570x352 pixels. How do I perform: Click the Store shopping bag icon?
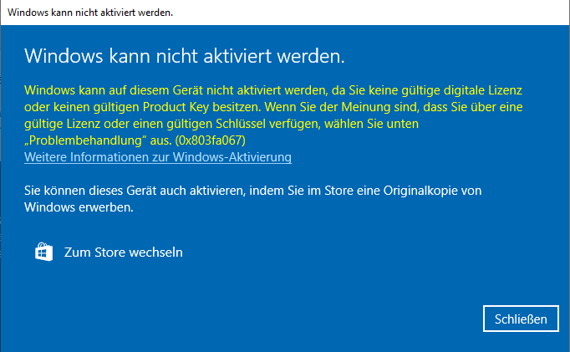(x=44, y=252)
